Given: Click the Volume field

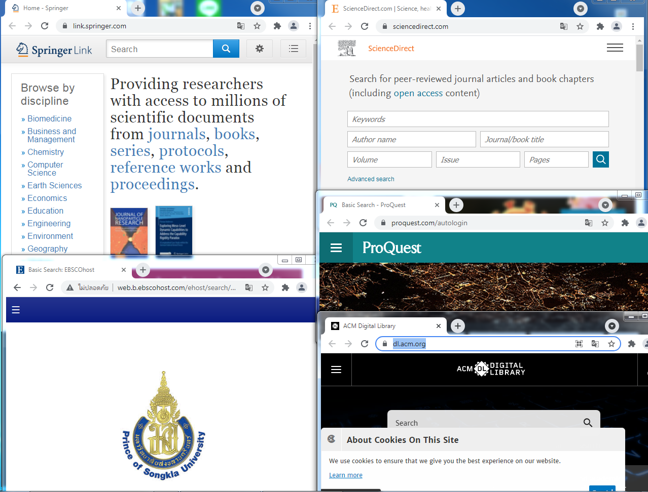Looking at the screenshot, I should pos(389,159).
